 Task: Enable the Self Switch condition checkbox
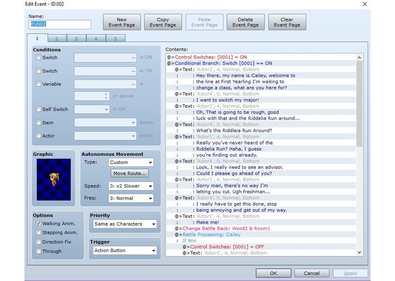click(39, 109)
